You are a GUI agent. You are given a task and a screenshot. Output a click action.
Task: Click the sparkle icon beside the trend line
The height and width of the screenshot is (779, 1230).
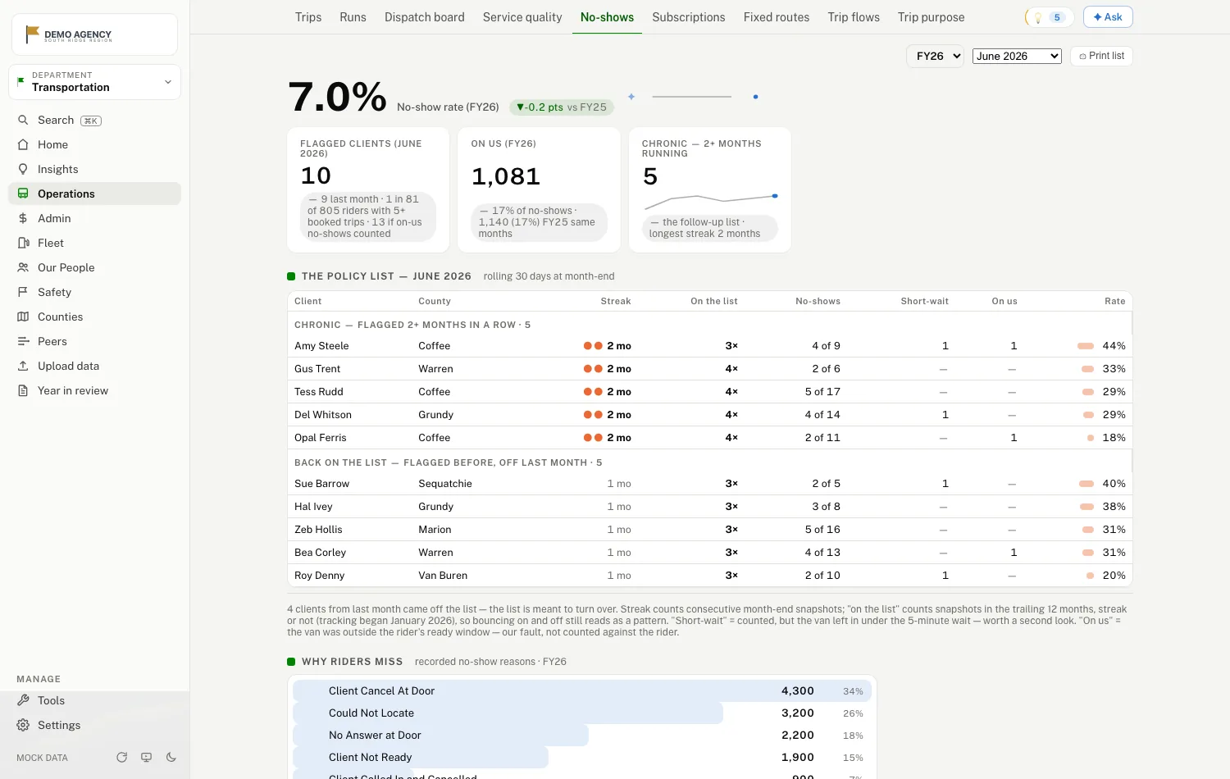[x=631, y=97]
